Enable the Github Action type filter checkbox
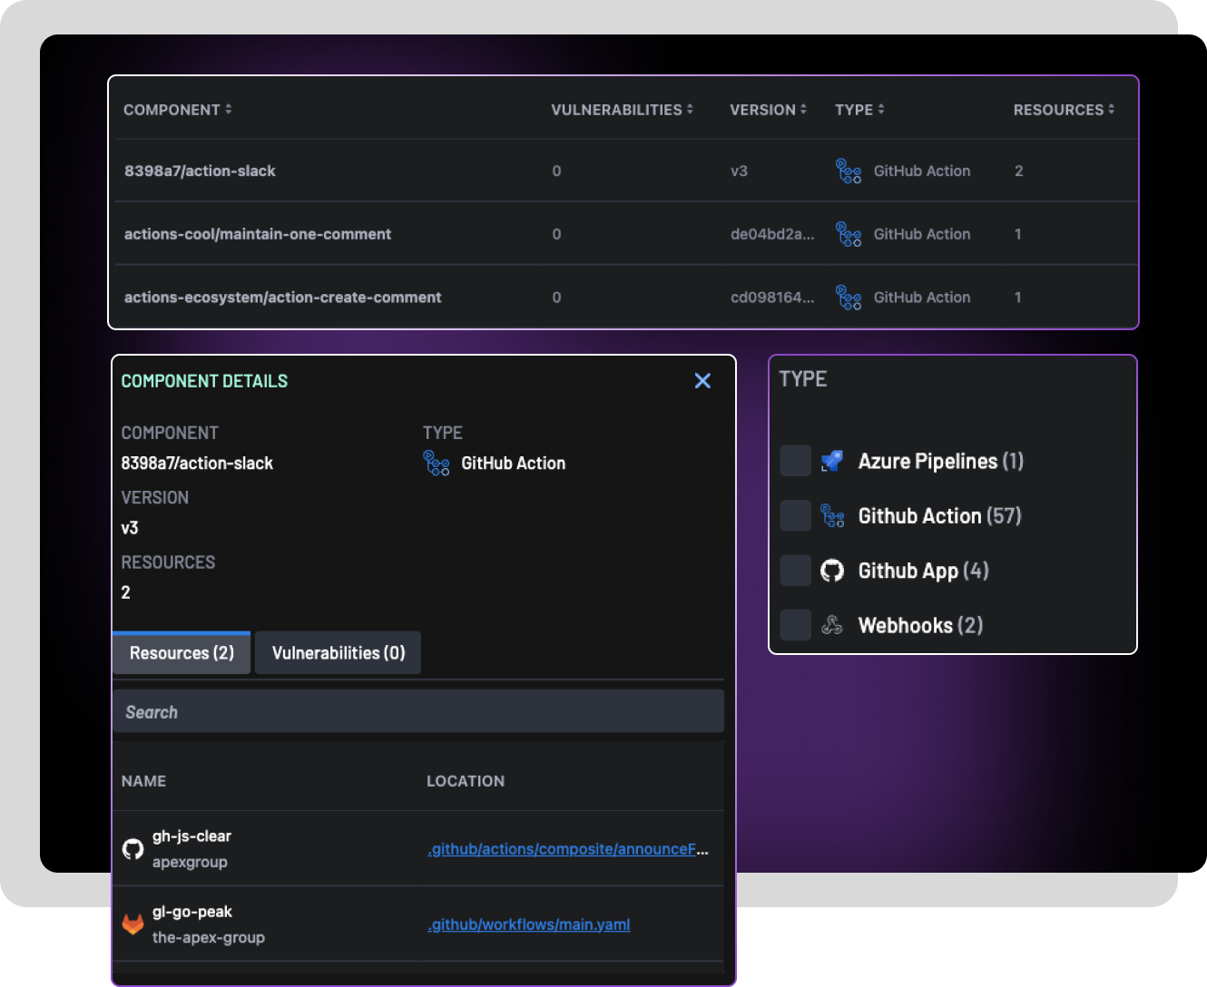Viewport: 1207px width, 987px height. pos(796,515)
